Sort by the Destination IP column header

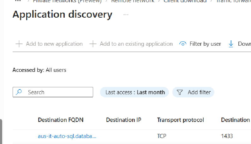123,120
